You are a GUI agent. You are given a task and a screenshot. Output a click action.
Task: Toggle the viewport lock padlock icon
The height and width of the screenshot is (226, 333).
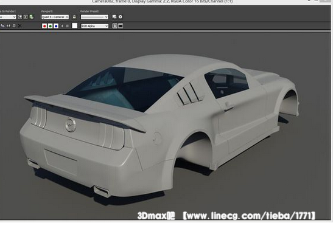point(74,17)
